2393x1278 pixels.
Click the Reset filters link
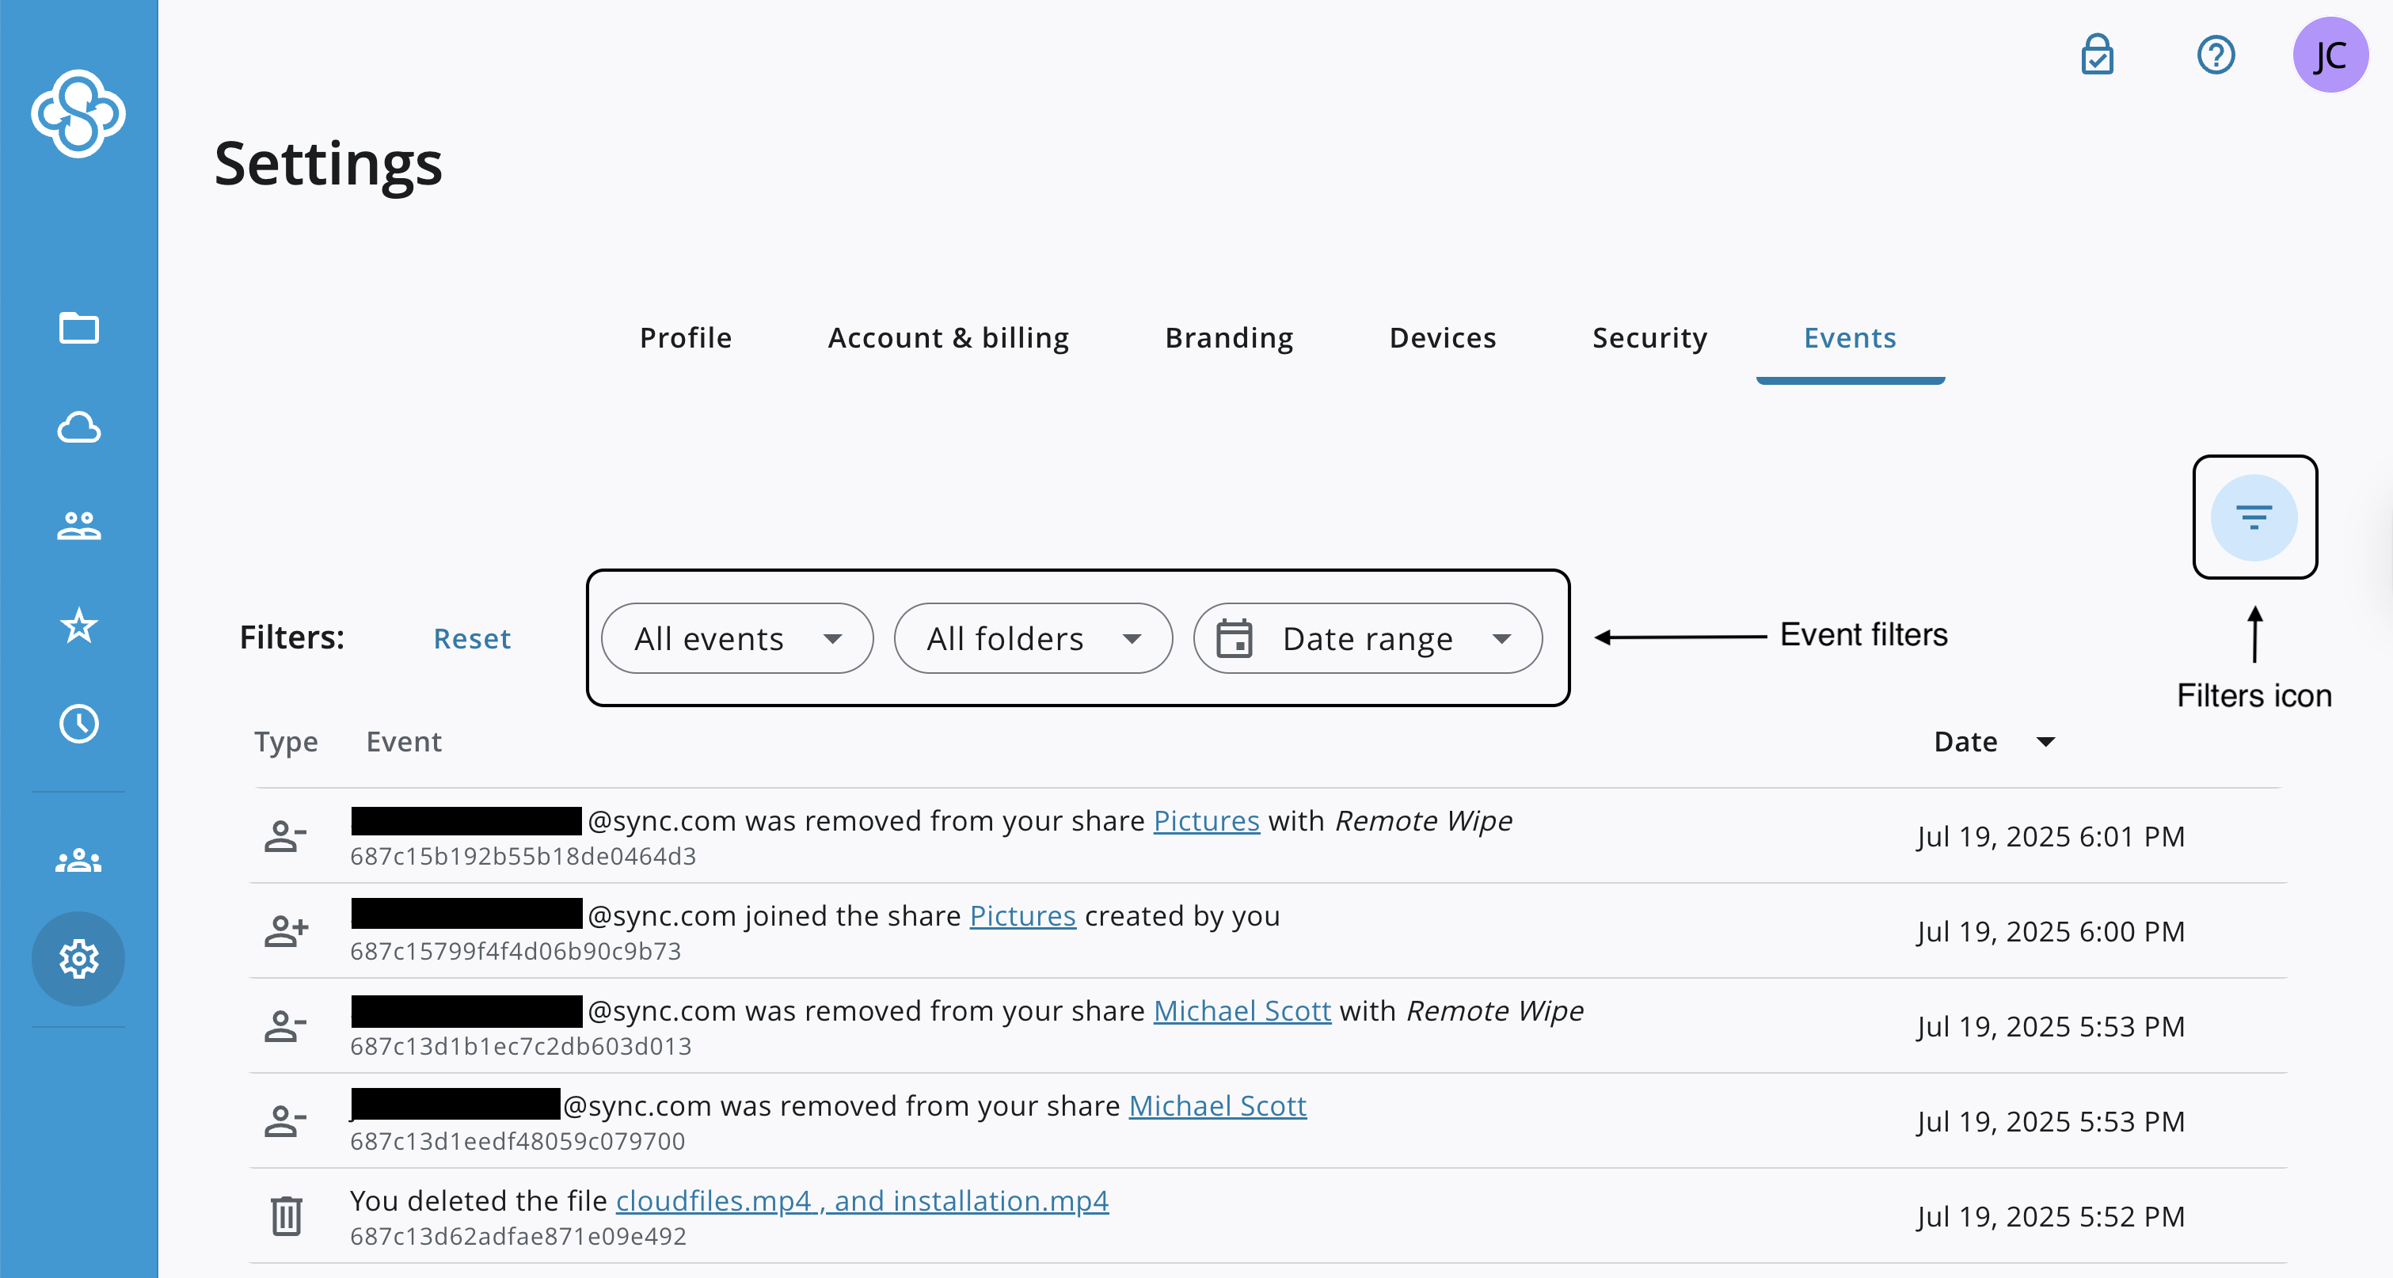tap(472, 639)
